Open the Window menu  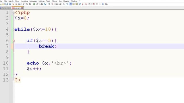tap(74, 1)
